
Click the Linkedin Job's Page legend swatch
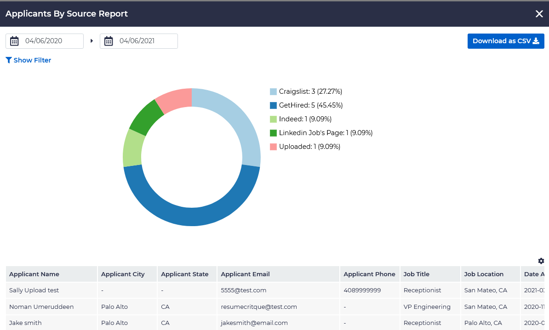tap(273, 133)
